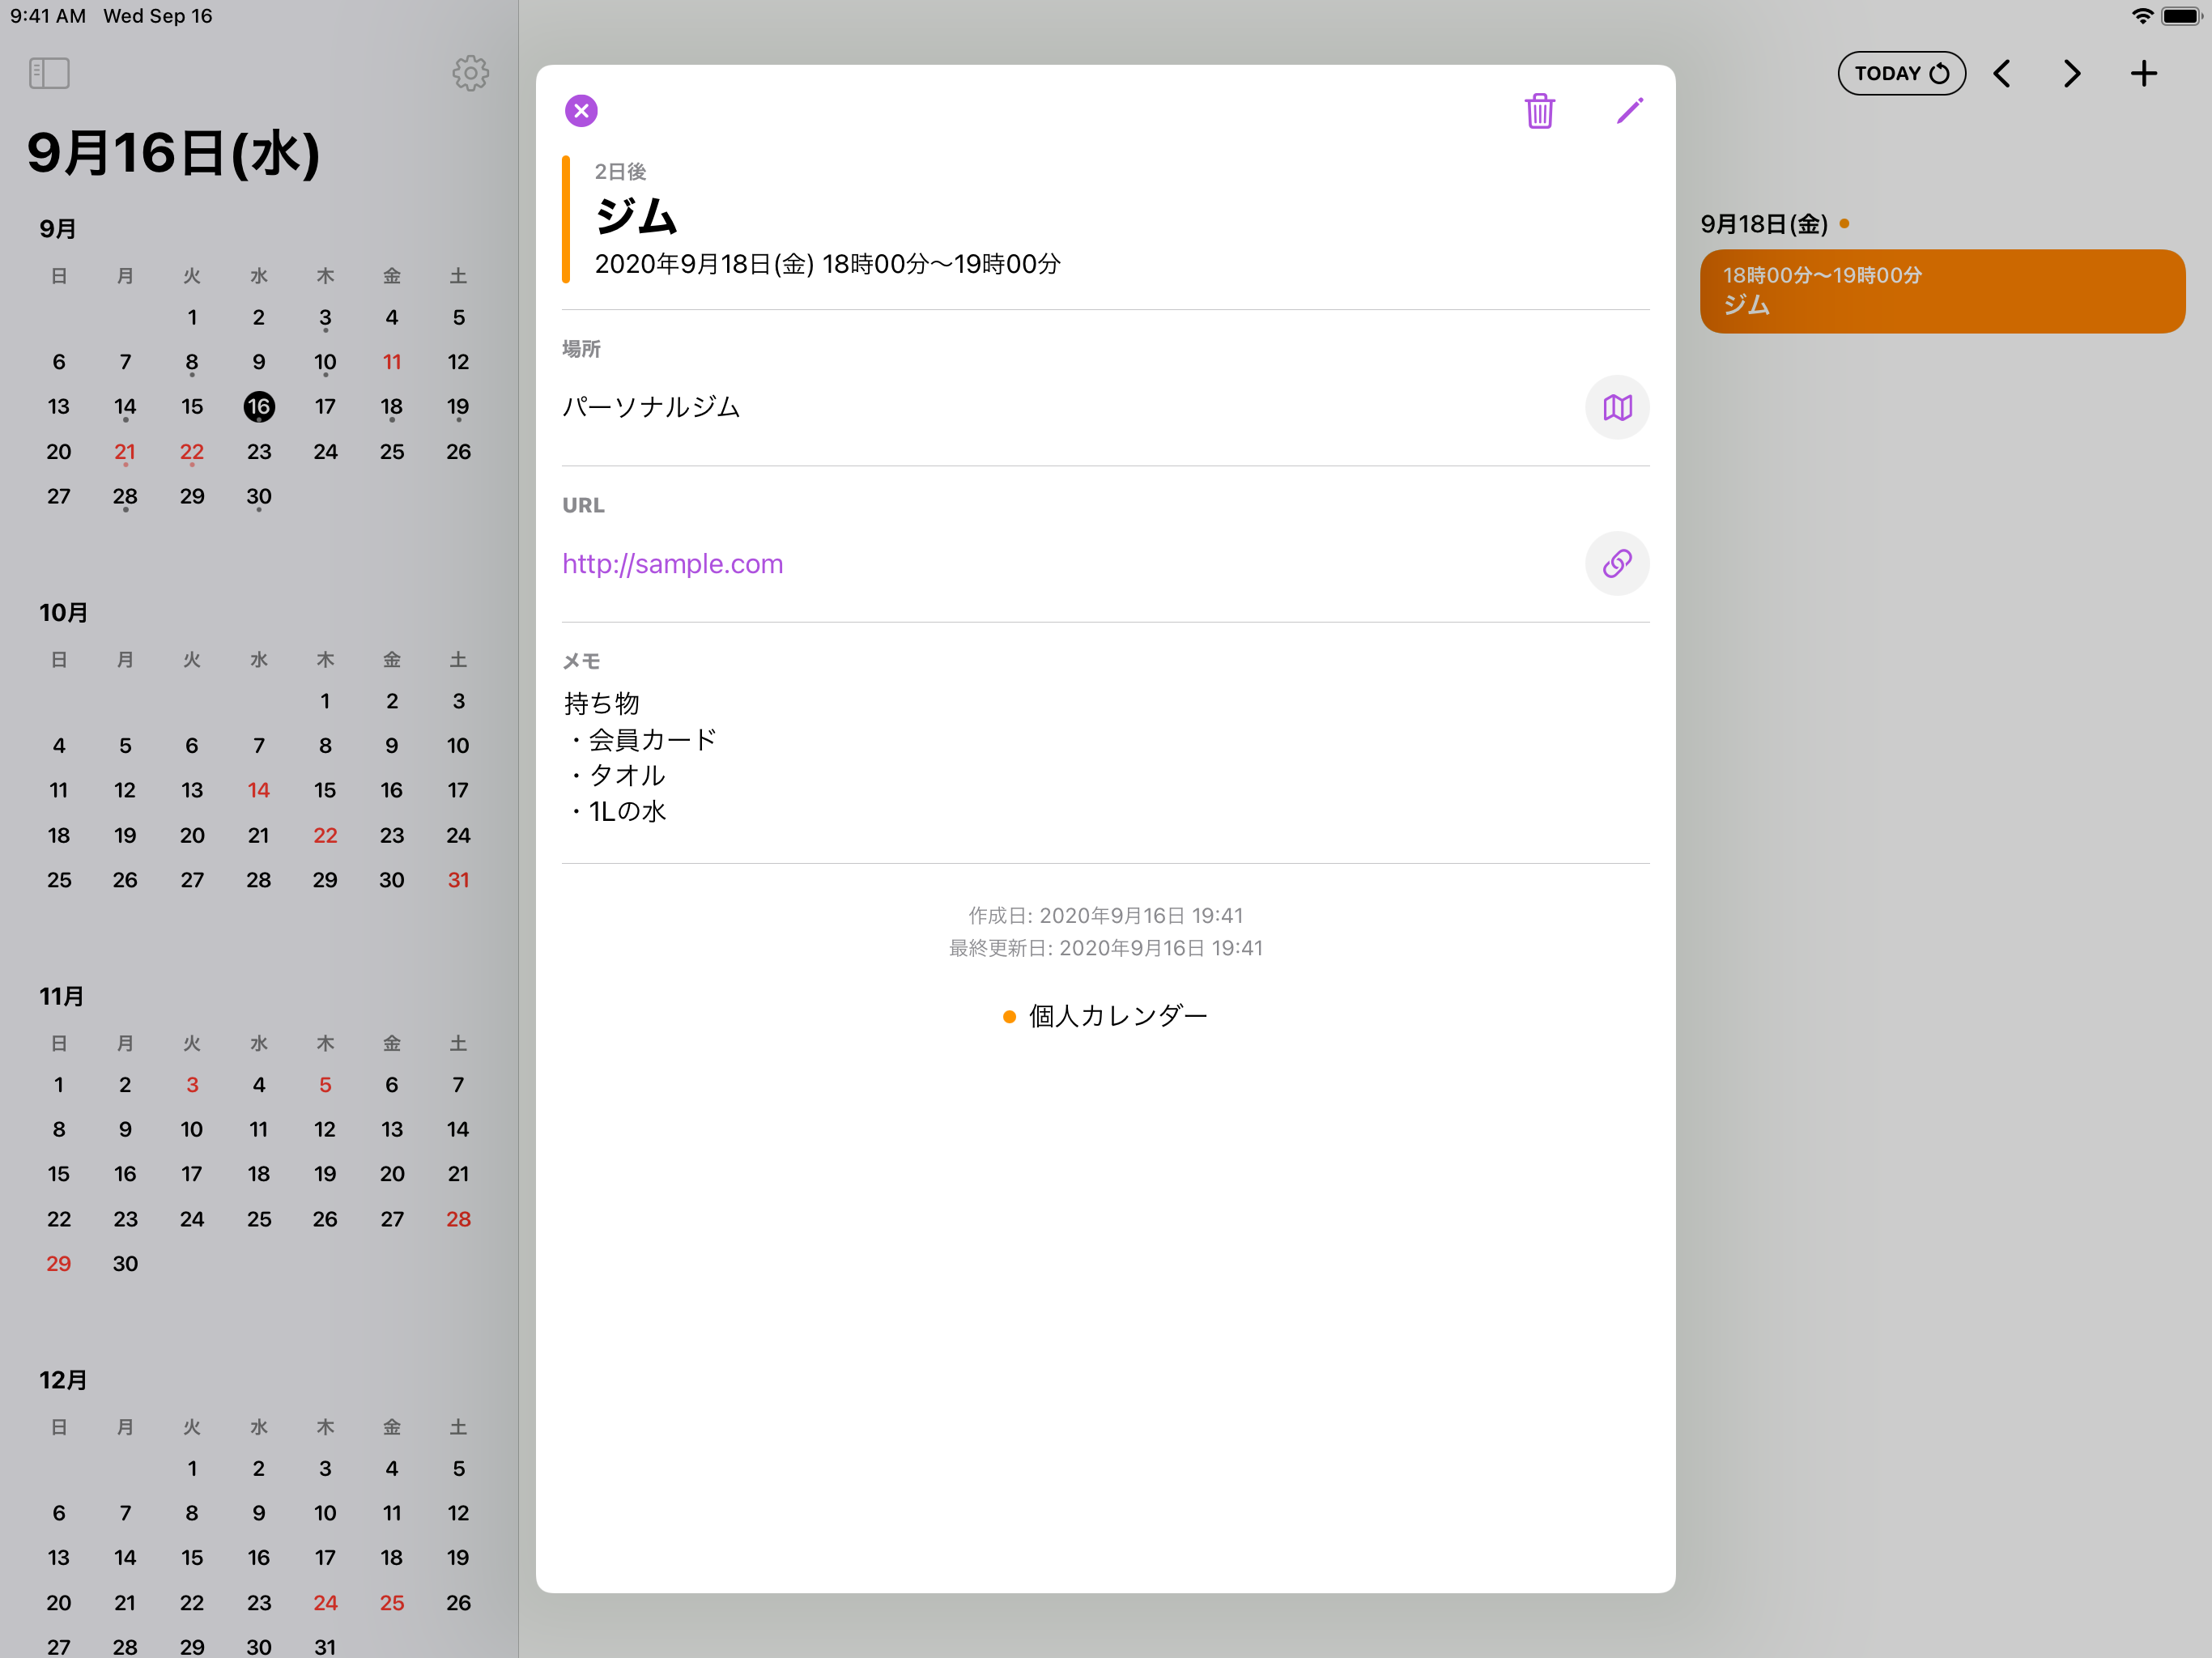
Task: Jump to today with TODAY button
Action: [1901, 73]
